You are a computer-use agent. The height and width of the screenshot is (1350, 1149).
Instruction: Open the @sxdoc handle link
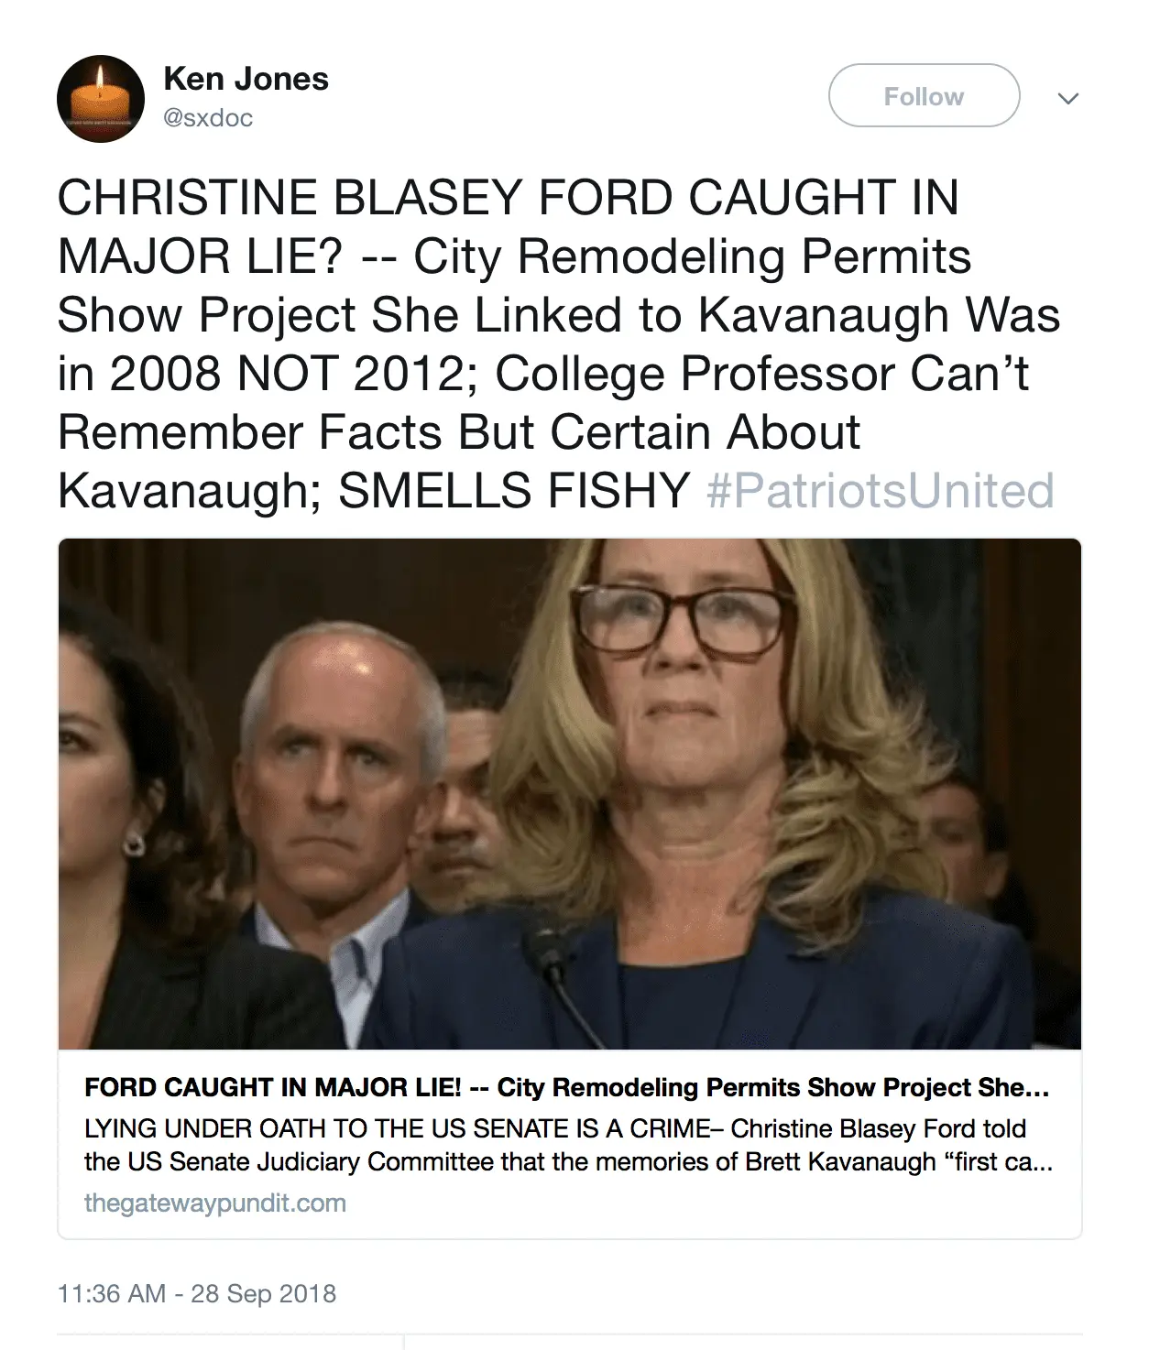[208, 118]
